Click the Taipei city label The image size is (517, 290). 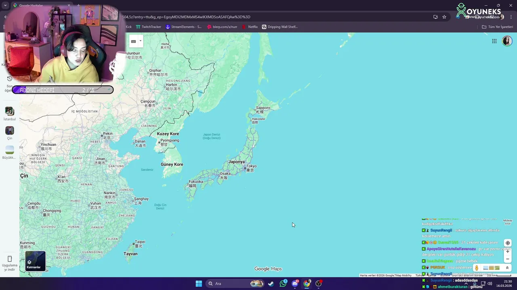coord(140,244)
